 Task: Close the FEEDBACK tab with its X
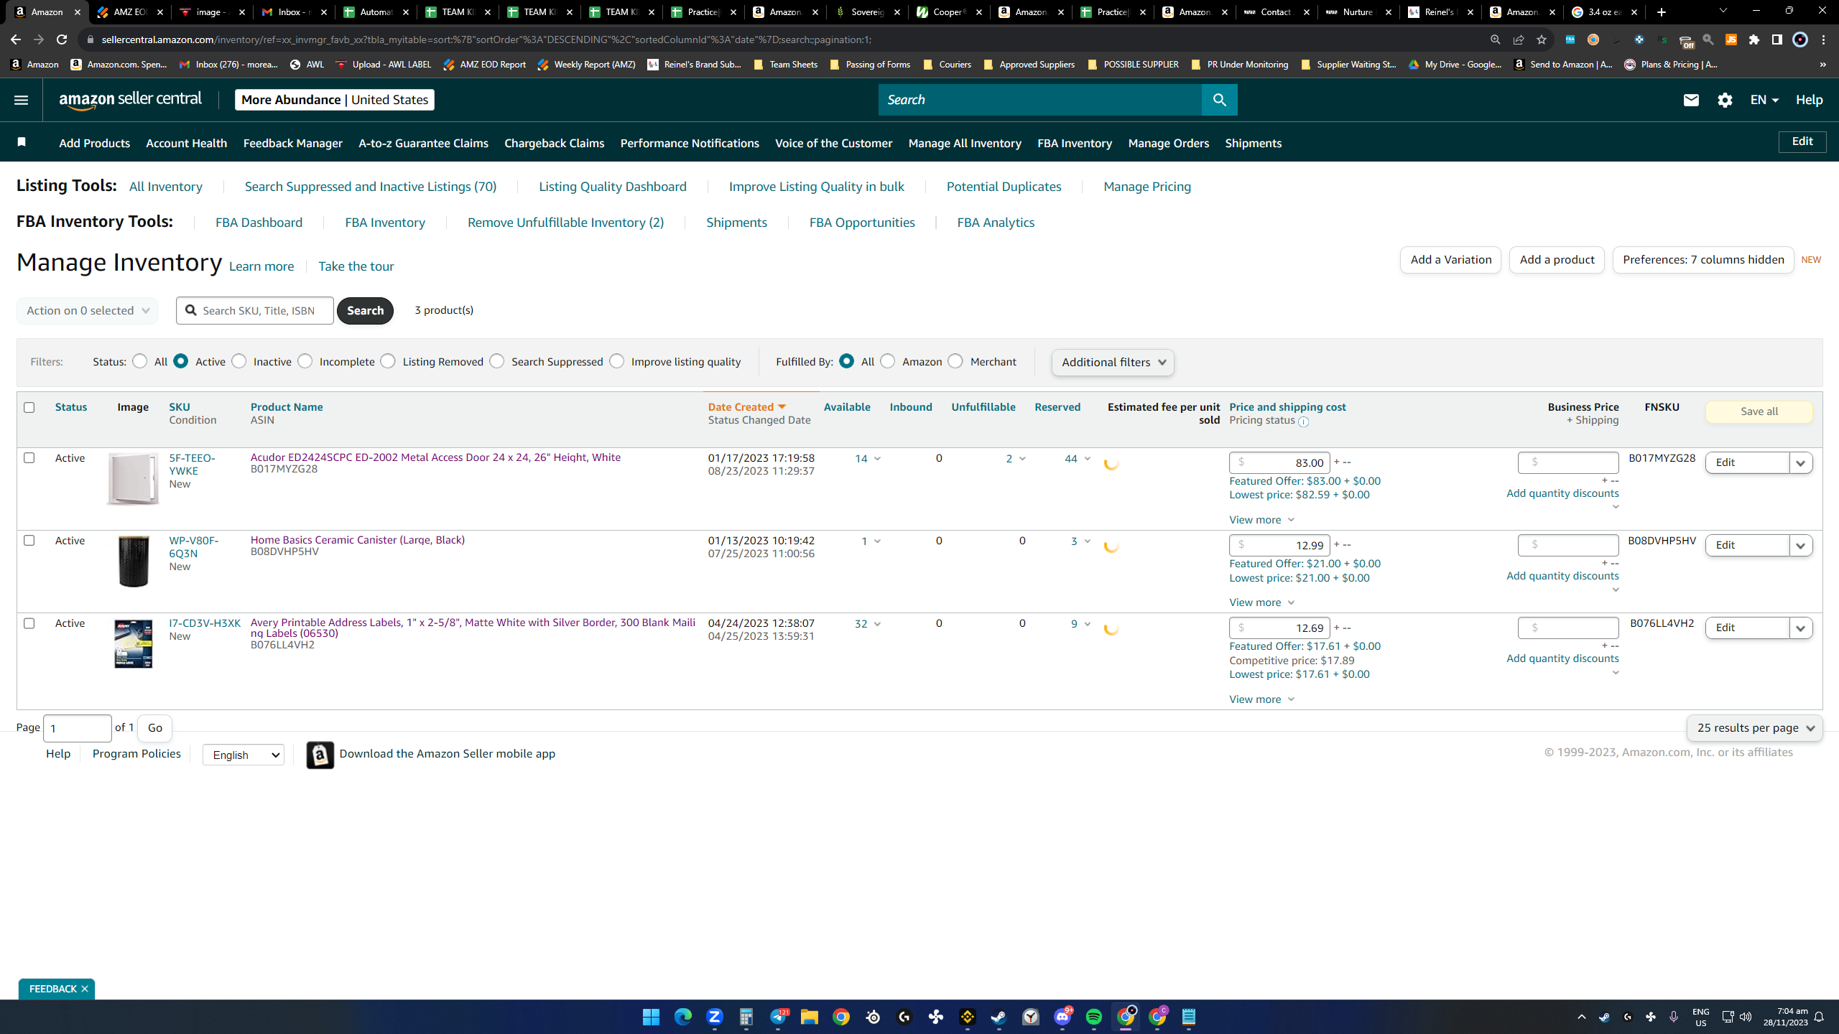[85, 989]
